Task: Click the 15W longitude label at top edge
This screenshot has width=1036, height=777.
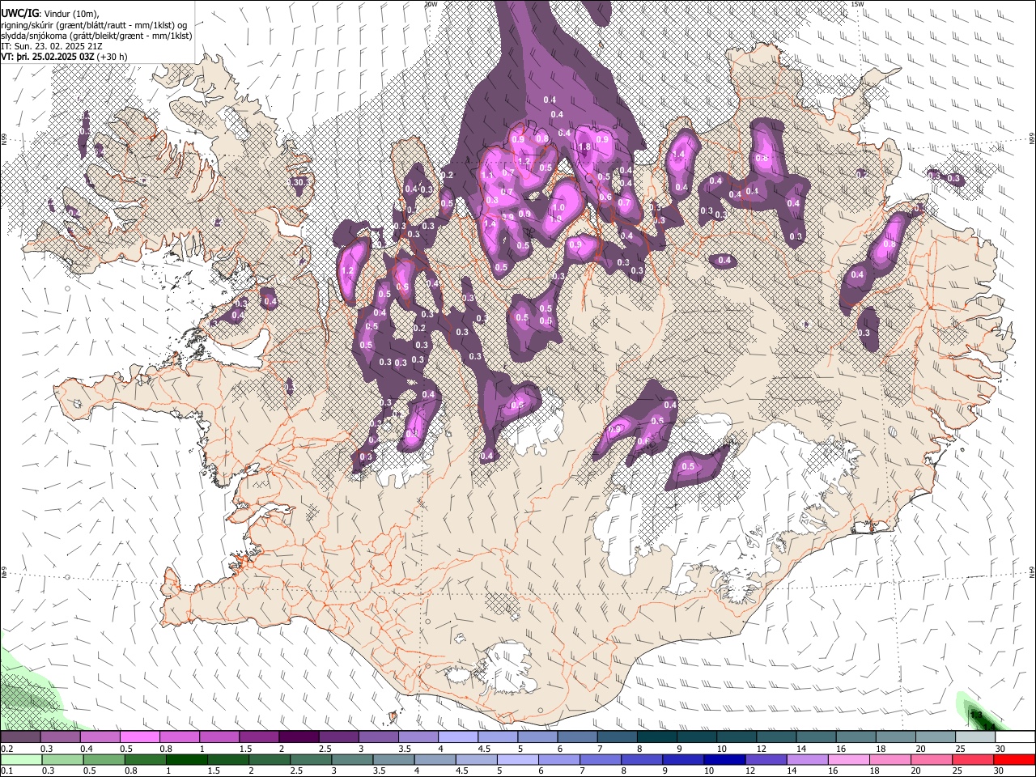Action: (857, 4)
